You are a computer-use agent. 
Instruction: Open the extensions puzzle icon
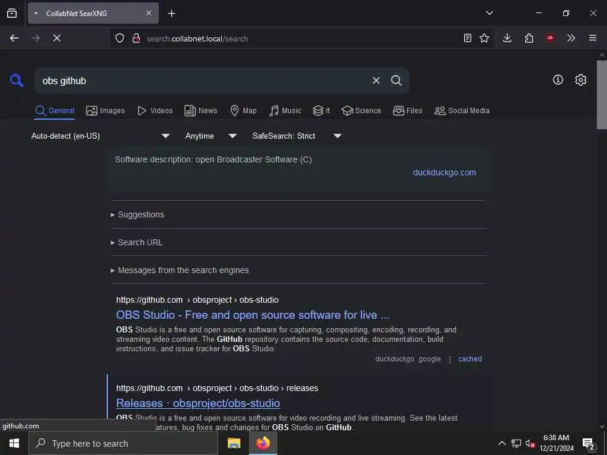point(529,38)
